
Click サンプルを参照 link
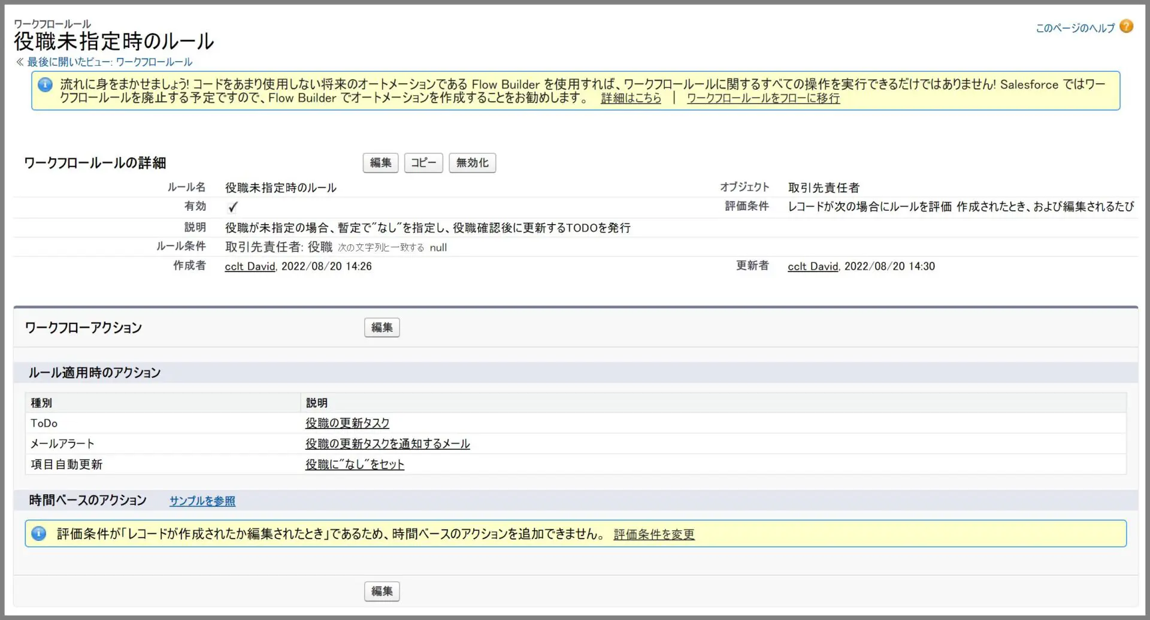(202, 501)
